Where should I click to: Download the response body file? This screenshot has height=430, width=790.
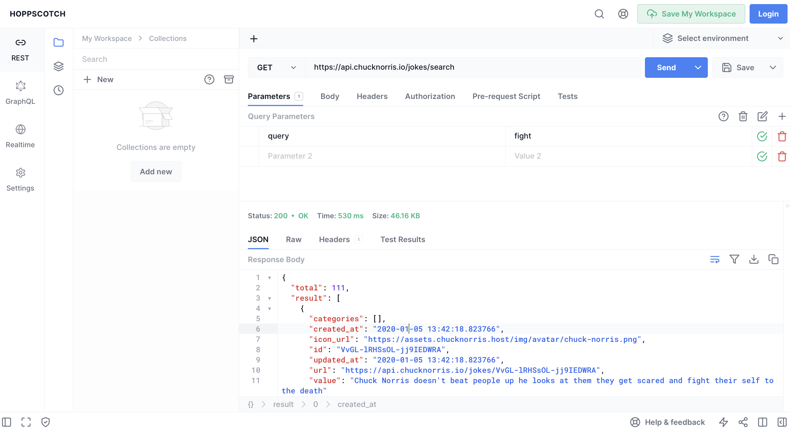(754, 259)
